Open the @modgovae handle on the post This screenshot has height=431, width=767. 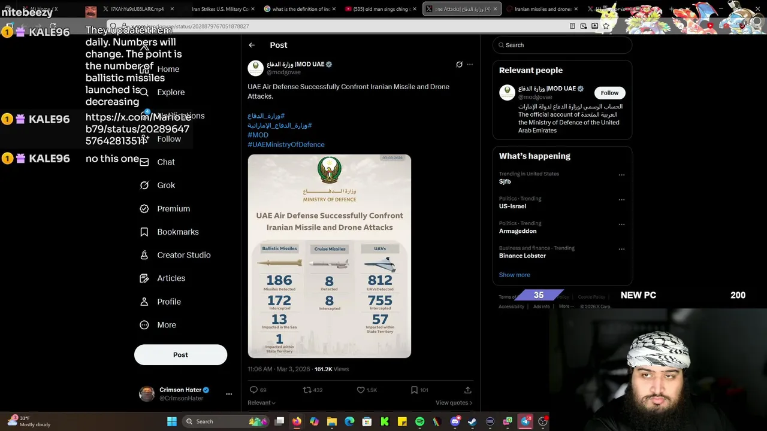coord(283,72)
